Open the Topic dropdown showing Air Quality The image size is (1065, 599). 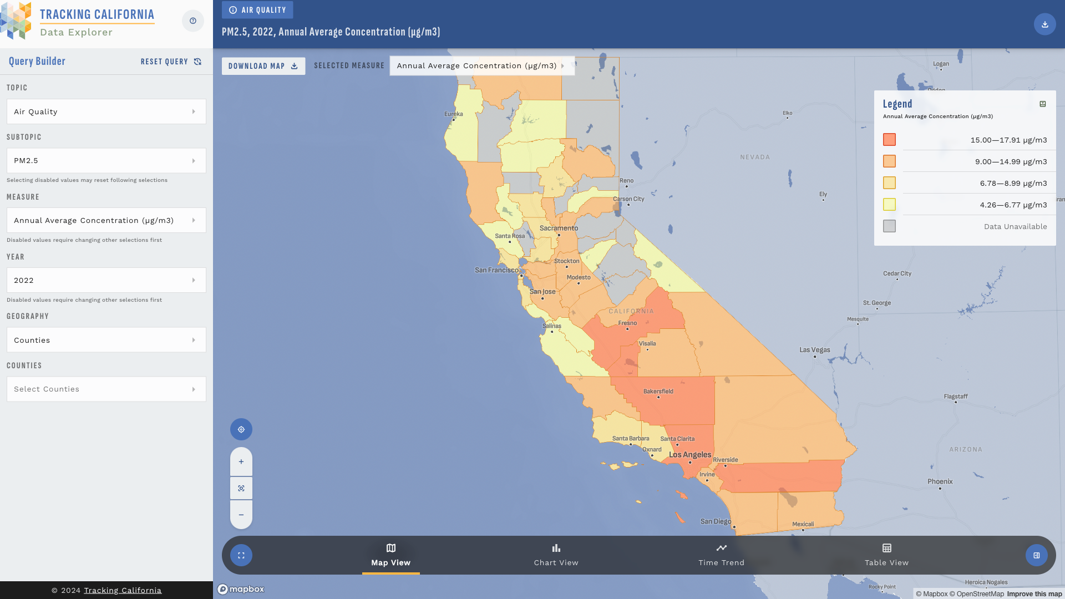[106, 111]
